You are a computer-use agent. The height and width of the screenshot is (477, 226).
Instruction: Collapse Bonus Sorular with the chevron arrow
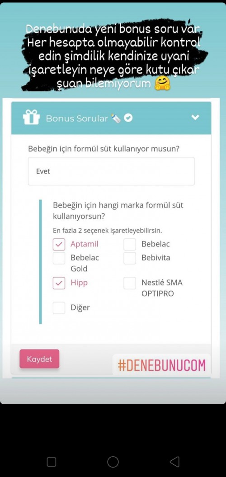point(195,118)
